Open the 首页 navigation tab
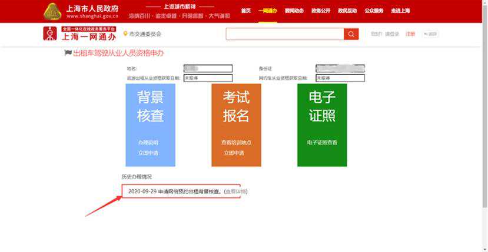The width and height of the screenshot is (488, 252). (246, 11)
